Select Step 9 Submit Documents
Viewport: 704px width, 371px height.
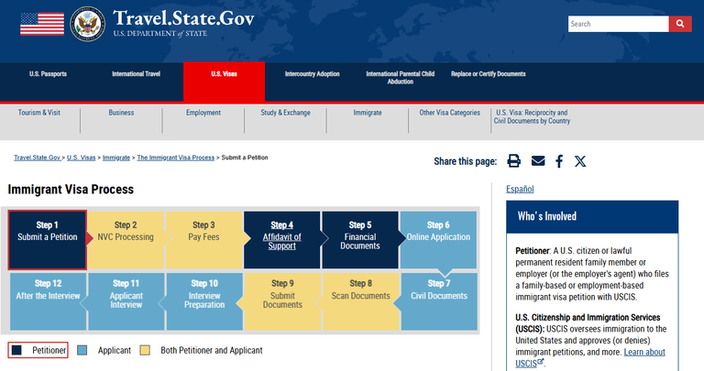pyautogui.click(x=282, y=301)
